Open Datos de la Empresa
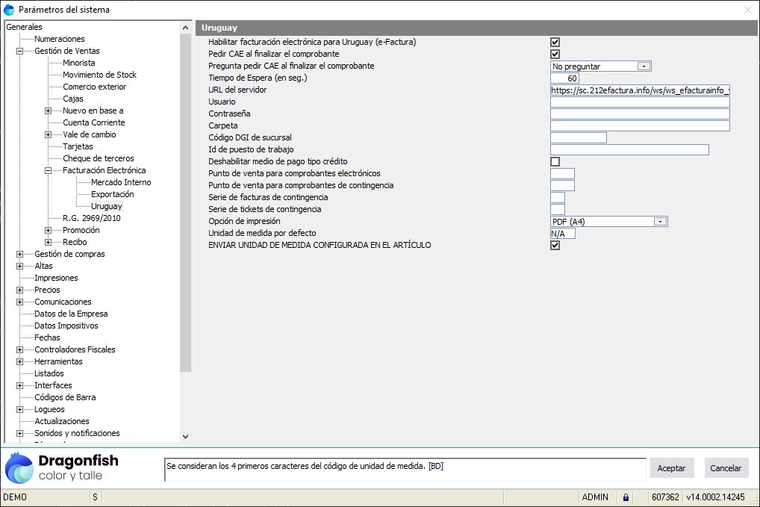The height and width of the screenshot is (507, 760). [x=71, y=314]
